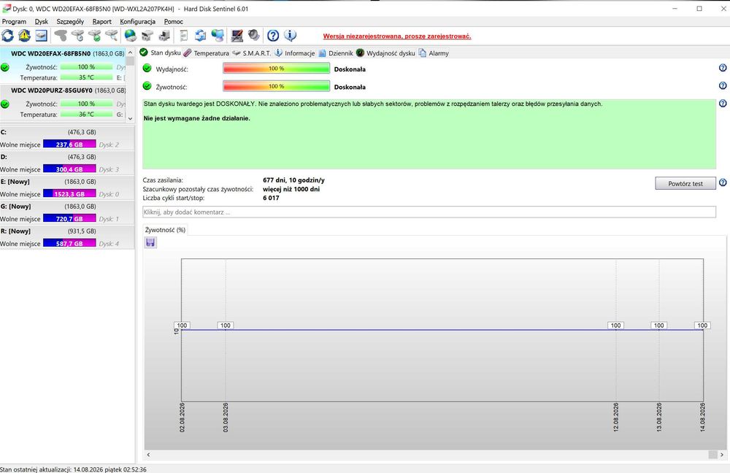This screenshot has width=730, height=473.
Task: Click the refresh toolbar icon
Action: 7,35
